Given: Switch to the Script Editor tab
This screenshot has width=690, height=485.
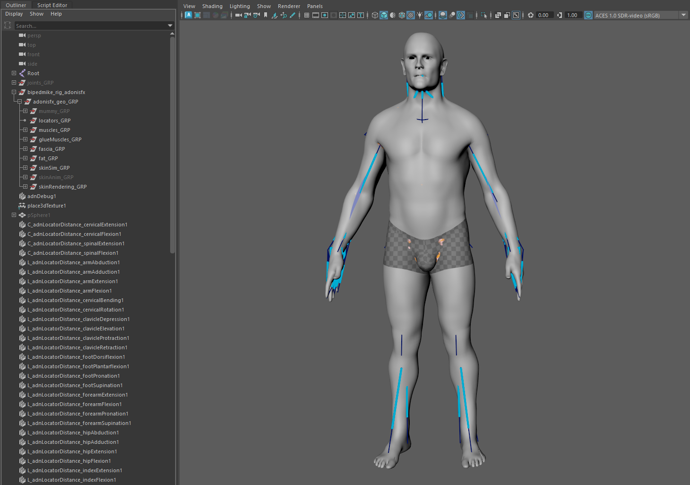Looking at the screenshot, I should point(52,5).
